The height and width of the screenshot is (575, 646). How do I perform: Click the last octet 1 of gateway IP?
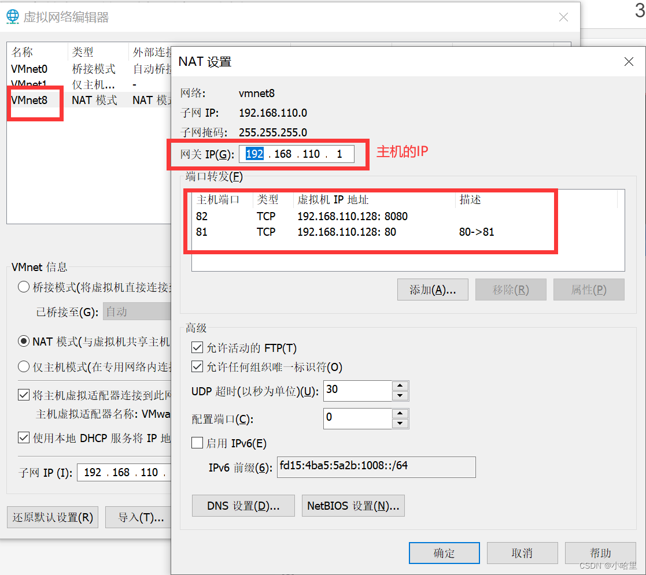pos(339,154)
